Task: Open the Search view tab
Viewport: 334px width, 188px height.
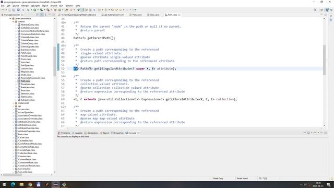Action: pos(104,133)
